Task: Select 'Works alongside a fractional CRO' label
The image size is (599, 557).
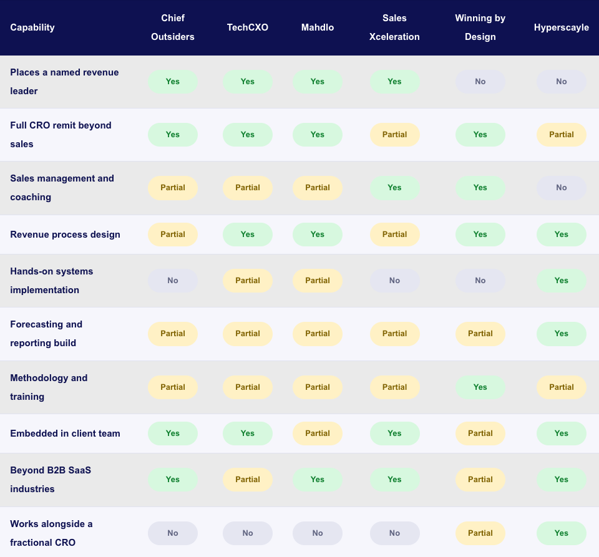Action: 51,533
